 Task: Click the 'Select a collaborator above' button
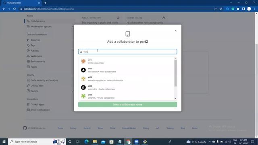[x=127, y=105]
